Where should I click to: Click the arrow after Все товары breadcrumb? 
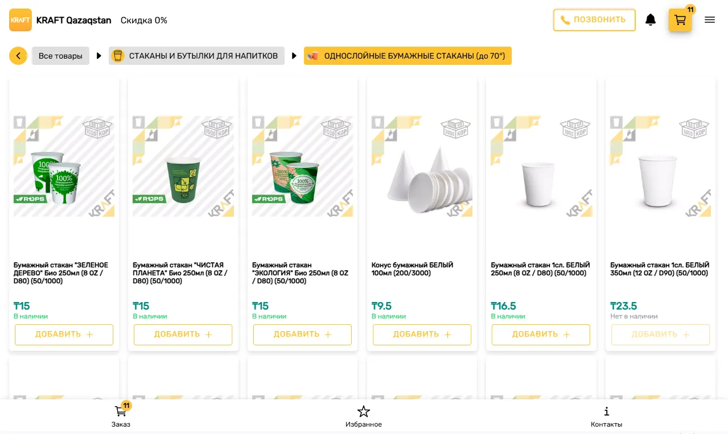pyautogui.click(x=99, y=56)
